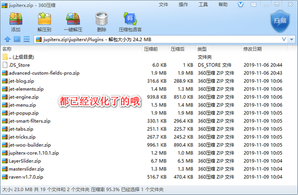Open the 帮助 (Help) menu

(x=223, y=5)
